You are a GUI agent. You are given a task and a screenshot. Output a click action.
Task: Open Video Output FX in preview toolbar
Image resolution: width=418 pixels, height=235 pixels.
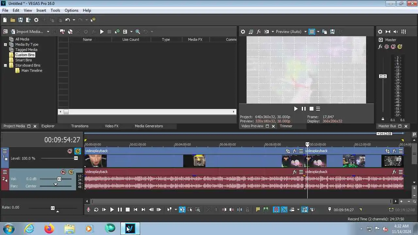(259, 32)
